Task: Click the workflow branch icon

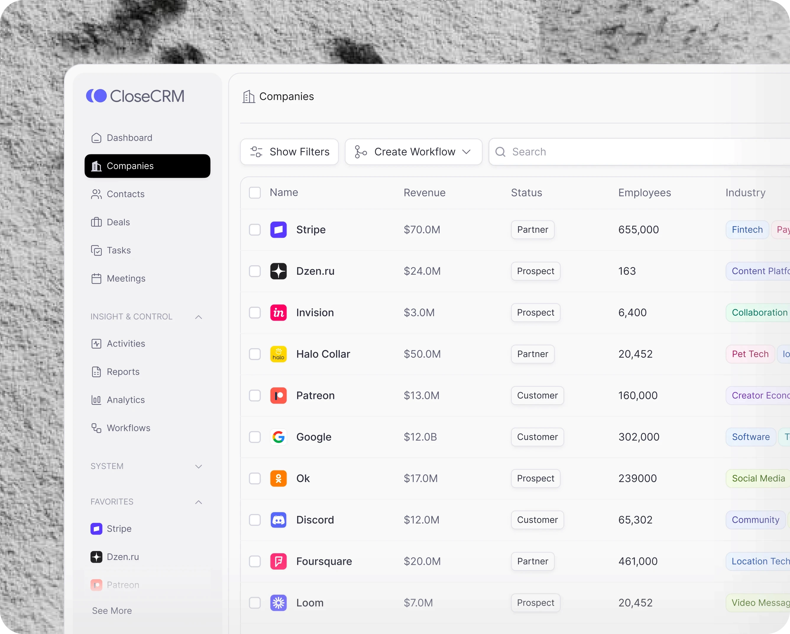Action: click(x=361, y=152)
